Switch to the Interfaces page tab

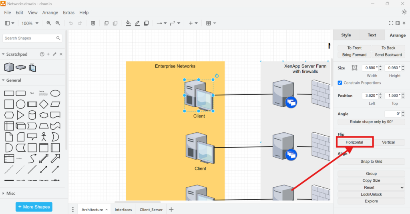(123, 210)
